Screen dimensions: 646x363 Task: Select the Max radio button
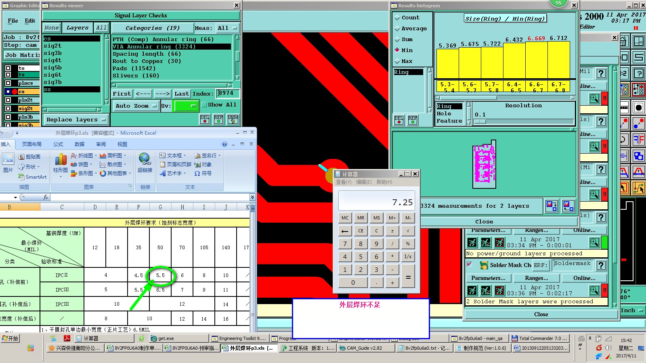click(x=397, y=61)
